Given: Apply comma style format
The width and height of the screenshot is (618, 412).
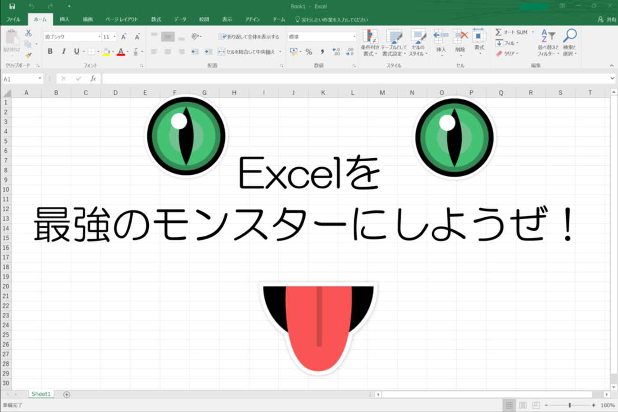Looking at the screenshot, I should point(322,51).
